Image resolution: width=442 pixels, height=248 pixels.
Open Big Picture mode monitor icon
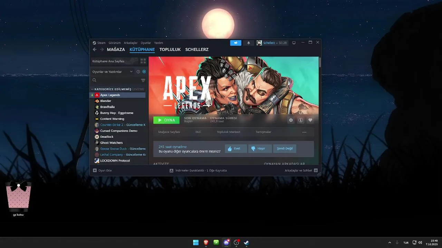294,43
